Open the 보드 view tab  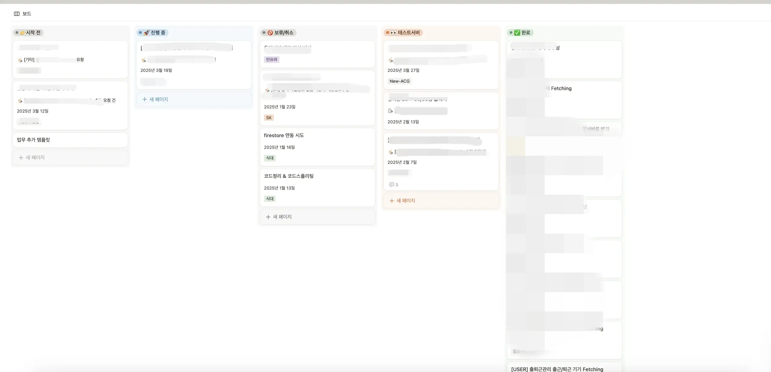(26, 14)
